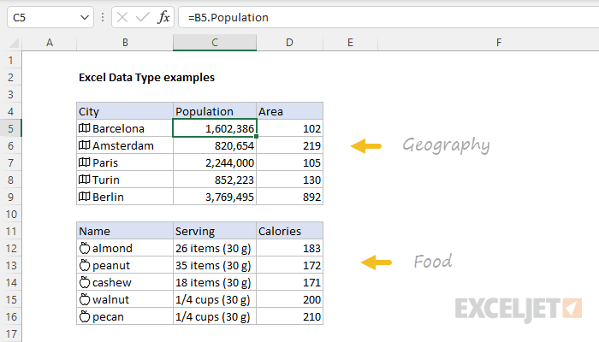Select walnut's calories cell 200
Image resolution: width=599 pixels, height=342 pixels.
click(289, 299)
